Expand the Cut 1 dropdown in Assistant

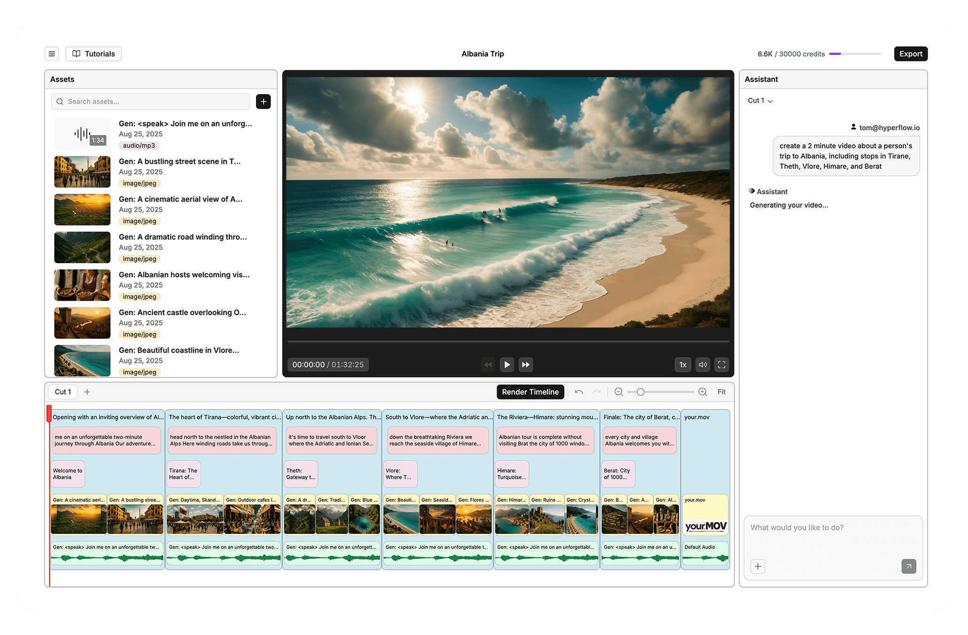(x=760, y=101)
